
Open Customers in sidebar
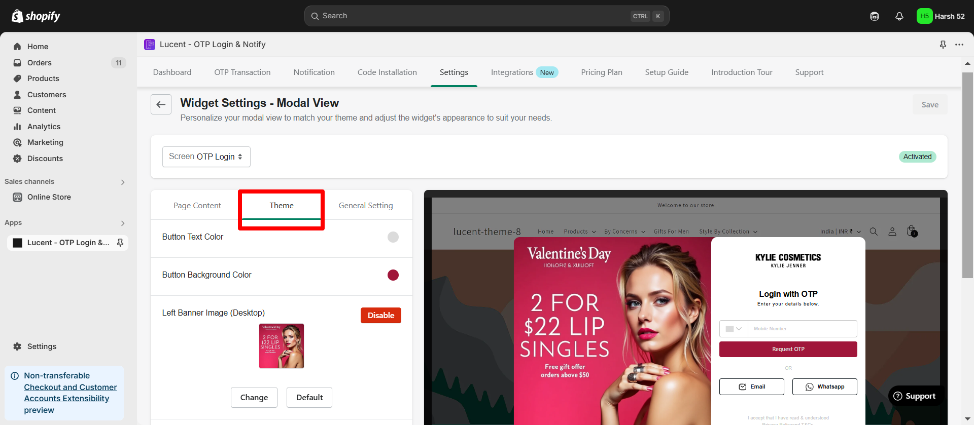[47, 95]
